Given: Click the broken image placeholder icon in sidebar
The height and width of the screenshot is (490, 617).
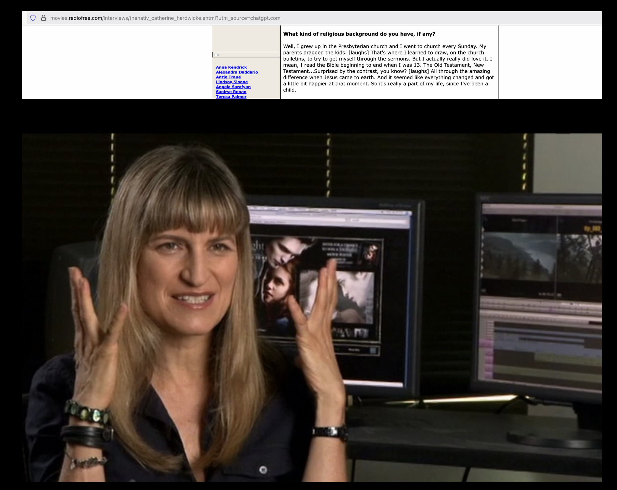Looking at the screenshot, I should pos(217,55).
